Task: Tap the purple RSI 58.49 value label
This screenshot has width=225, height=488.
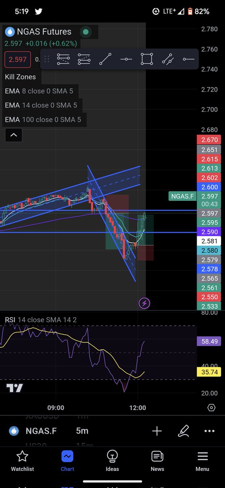Action: tap(210, 341)
